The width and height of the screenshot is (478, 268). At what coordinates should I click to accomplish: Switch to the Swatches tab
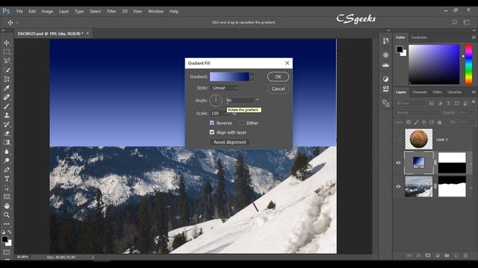(419, 37)
